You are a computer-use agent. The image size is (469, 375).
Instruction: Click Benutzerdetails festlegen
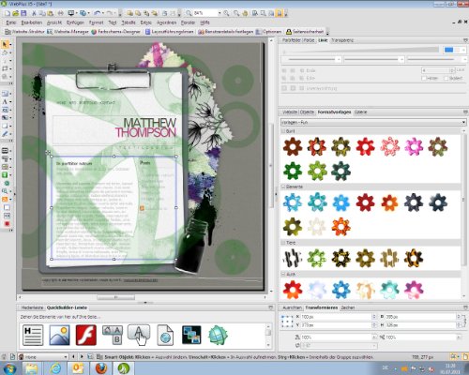pos(226,32)
